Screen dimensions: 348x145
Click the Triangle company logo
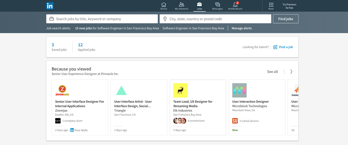121,90
